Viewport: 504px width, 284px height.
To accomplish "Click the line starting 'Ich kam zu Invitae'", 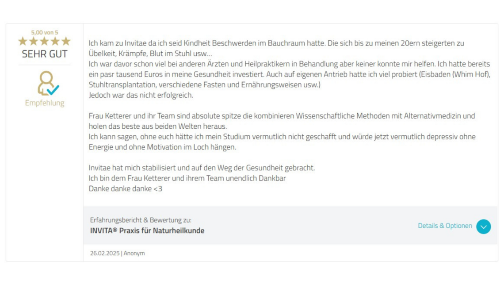I will [276, 43].
